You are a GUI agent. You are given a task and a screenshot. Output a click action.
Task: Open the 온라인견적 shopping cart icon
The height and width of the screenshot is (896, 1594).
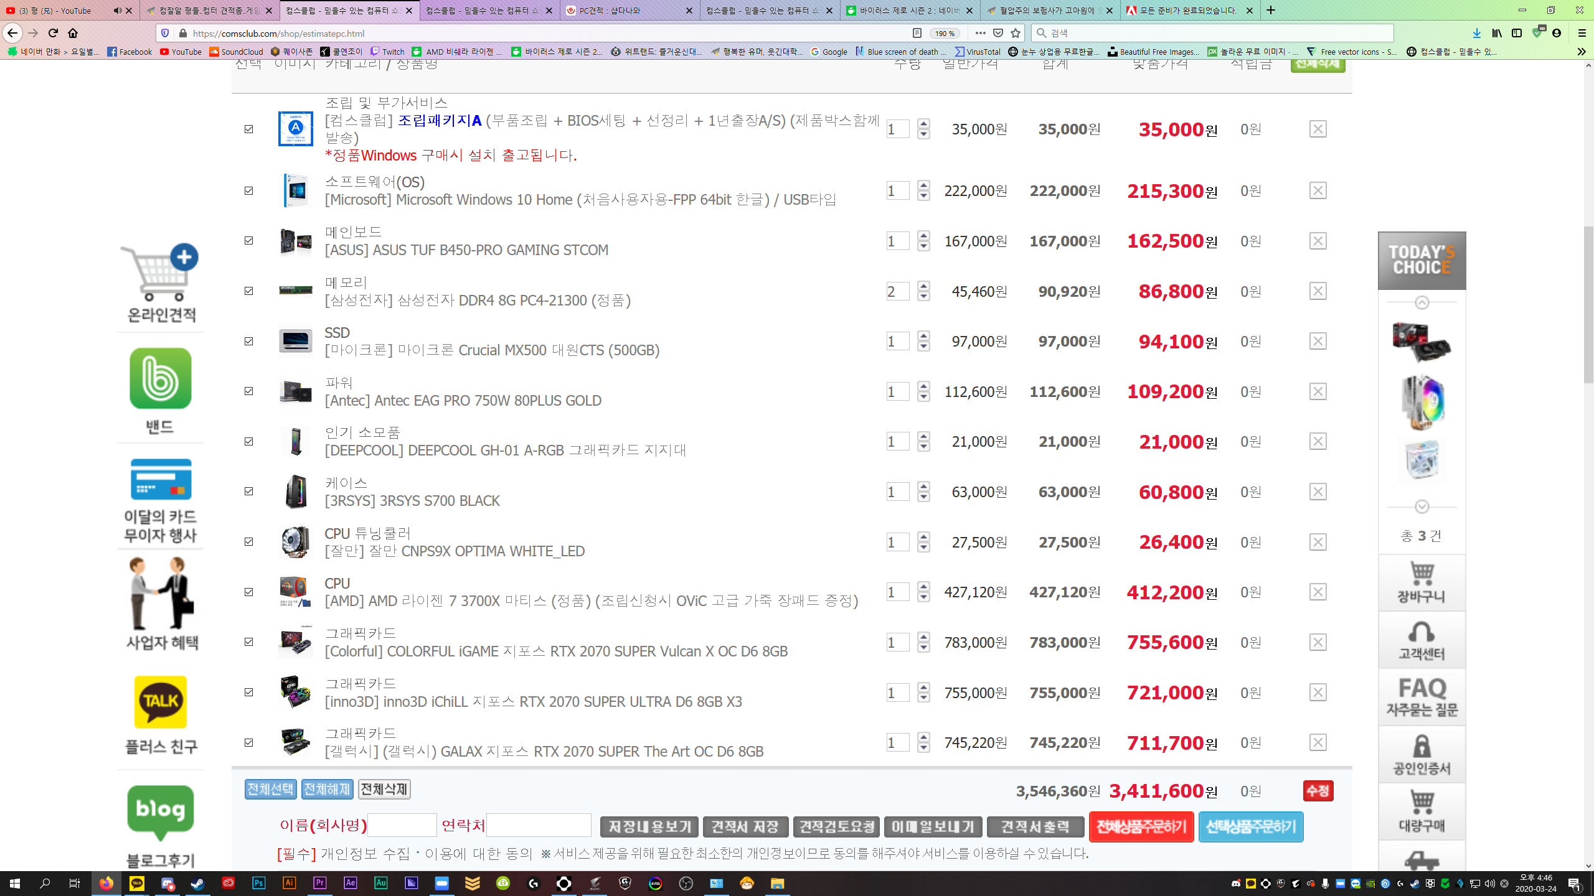click(x=161, y=274)
